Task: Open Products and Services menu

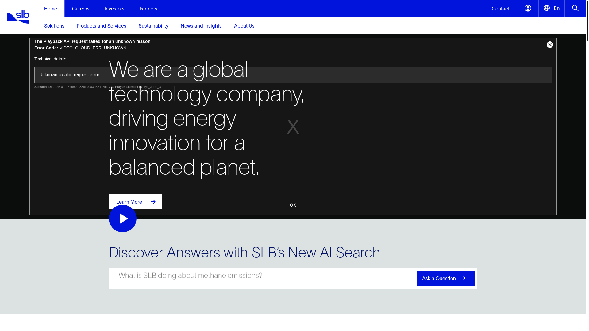Action: coord(102,26)
